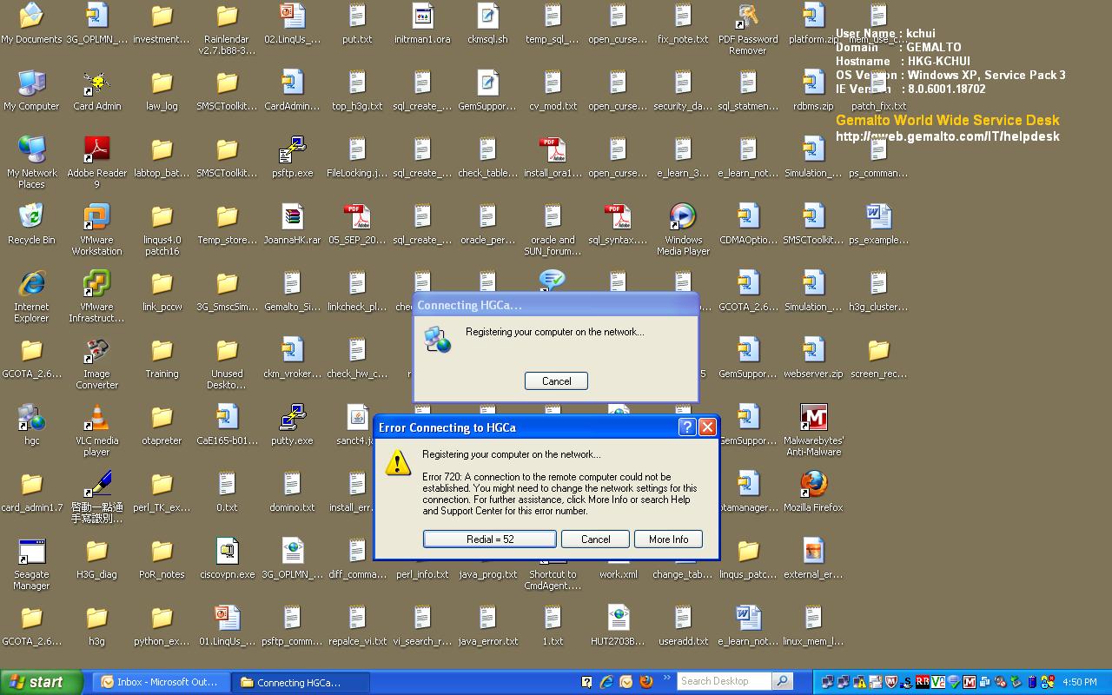Select the Malwarebytes' Anti-Malware shortcut
Screen dimensions: 1112x695
(x=813, y=430)
